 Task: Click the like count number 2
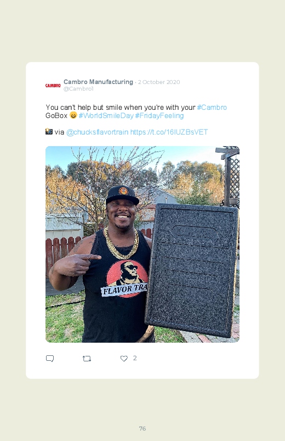pos(135,358)
